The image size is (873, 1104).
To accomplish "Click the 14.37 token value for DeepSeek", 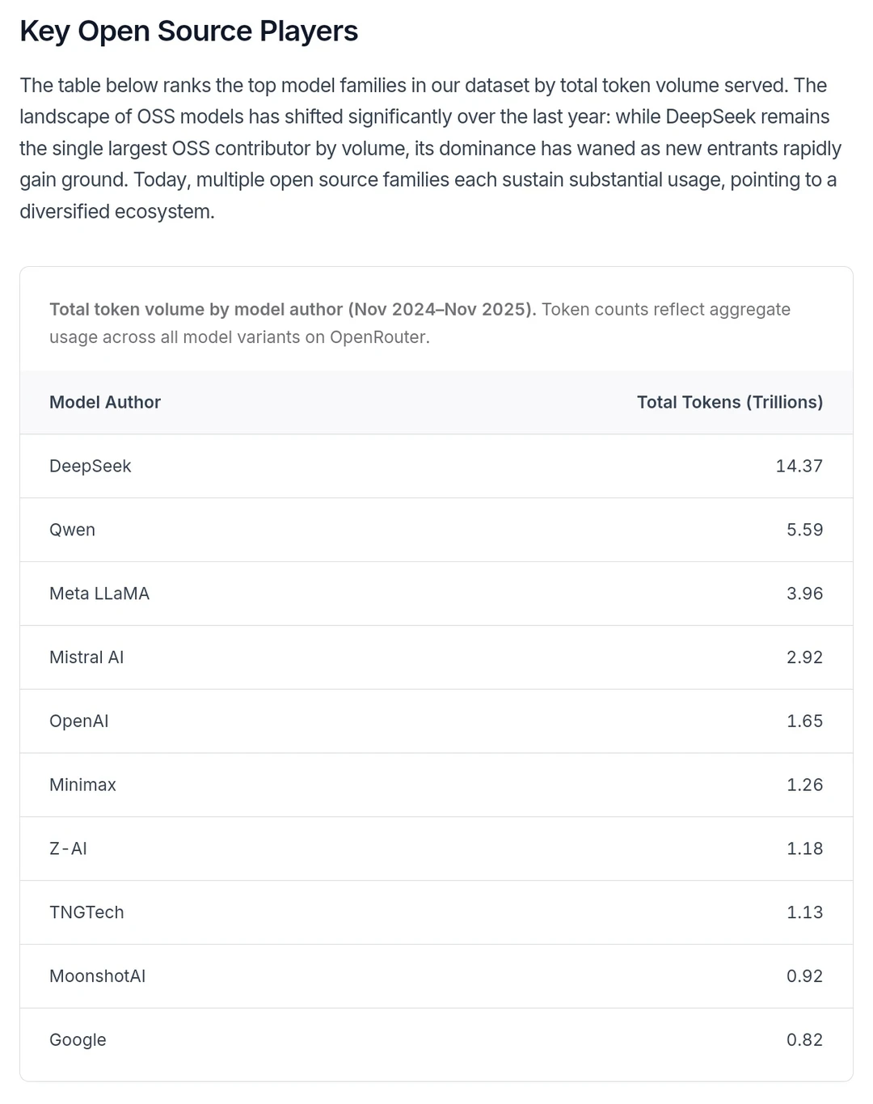I will point(799,466).
